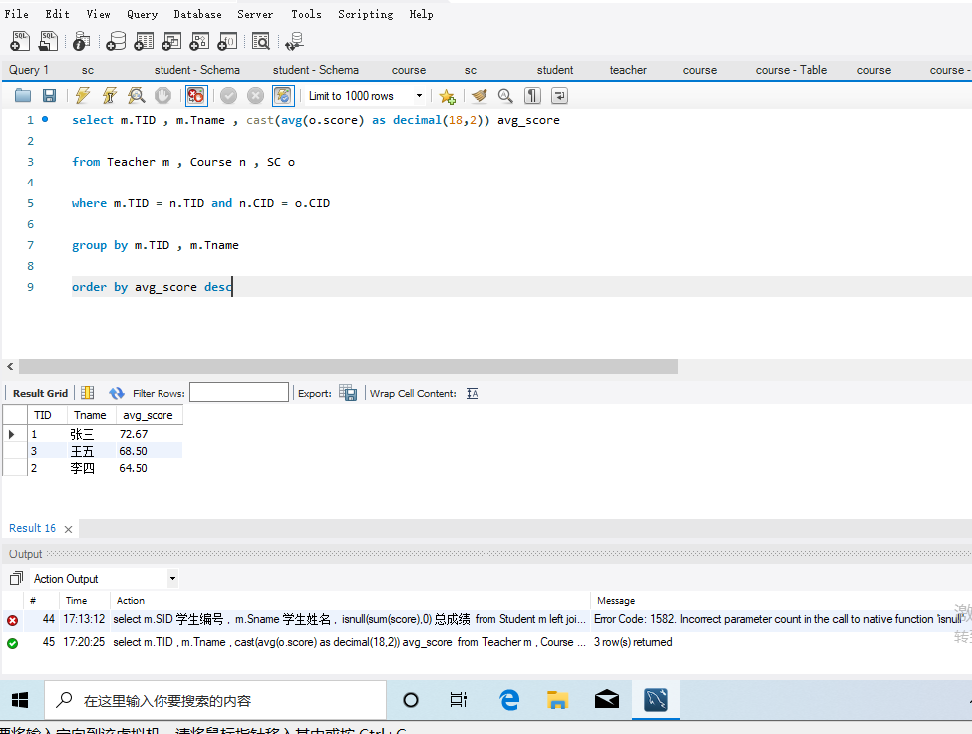This screenshot has height=734, width=972.
Task: Execute the SQL script with the lightning icon
Action: pos(81,95)
